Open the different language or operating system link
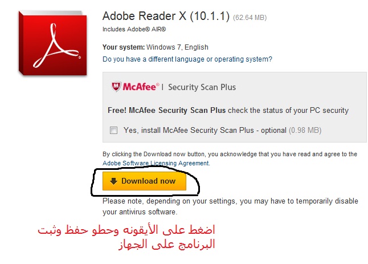This screenshot has height=264, width=368. tap(187, 59)
